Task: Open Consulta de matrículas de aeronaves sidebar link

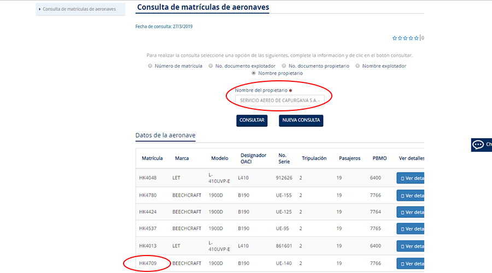Action: coord(79,9)
